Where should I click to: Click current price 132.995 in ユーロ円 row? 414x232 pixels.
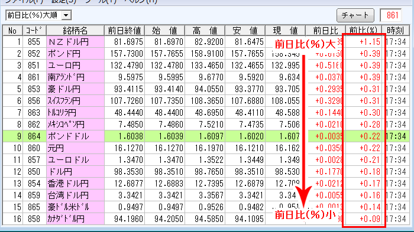pyautogui.click(x=286, y=66)
